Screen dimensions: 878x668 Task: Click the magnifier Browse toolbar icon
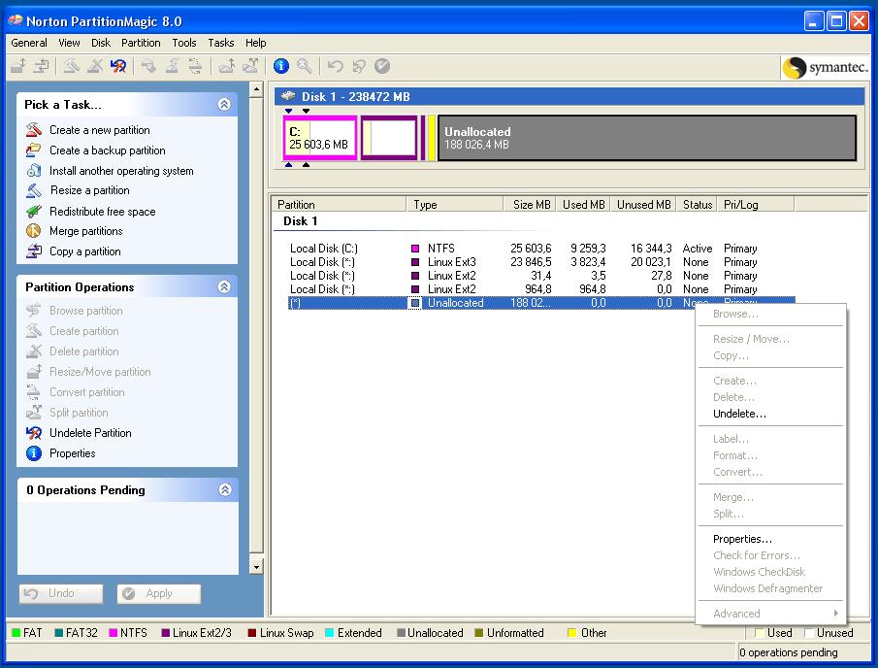coord(305,66)
